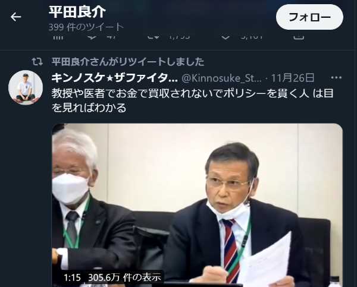
Task: Open display name キンノスケ★ザファイタ…
Action: pyautogui.click(x=114, y=78)
